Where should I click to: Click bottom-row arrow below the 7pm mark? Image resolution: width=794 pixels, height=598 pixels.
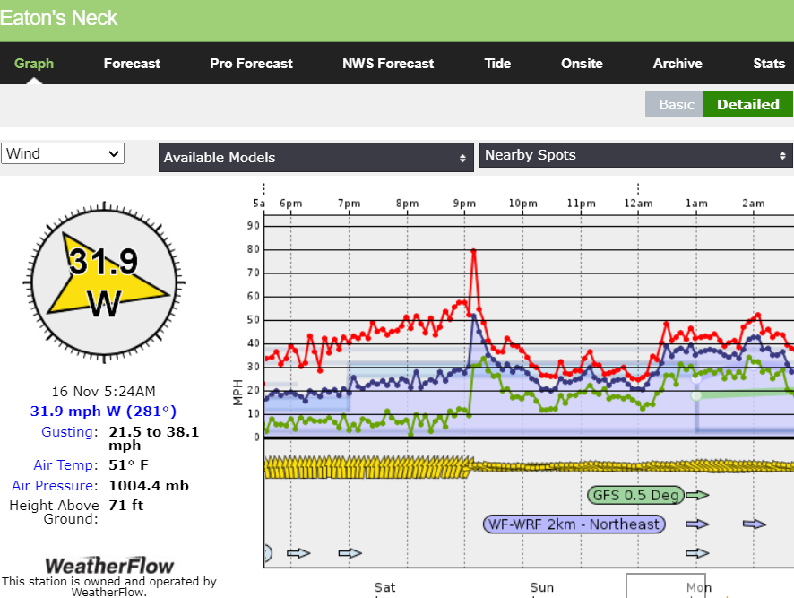click(x=350, y=553)
